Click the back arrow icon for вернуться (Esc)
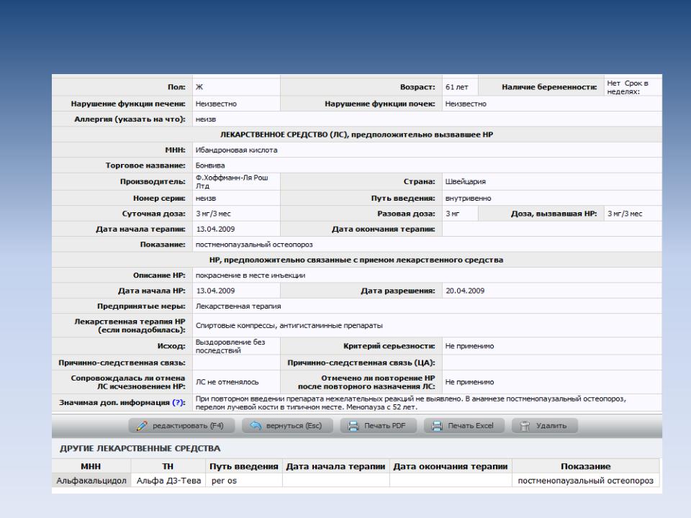This screenshot has height=518, width=691. 255,426
